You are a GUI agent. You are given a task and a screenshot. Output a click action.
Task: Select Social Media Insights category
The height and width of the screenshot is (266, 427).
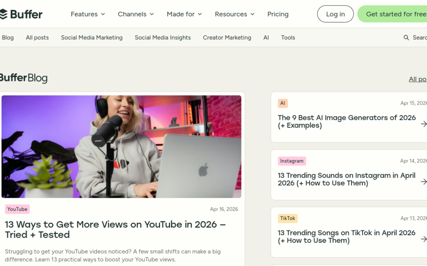[x=162, y=37]
